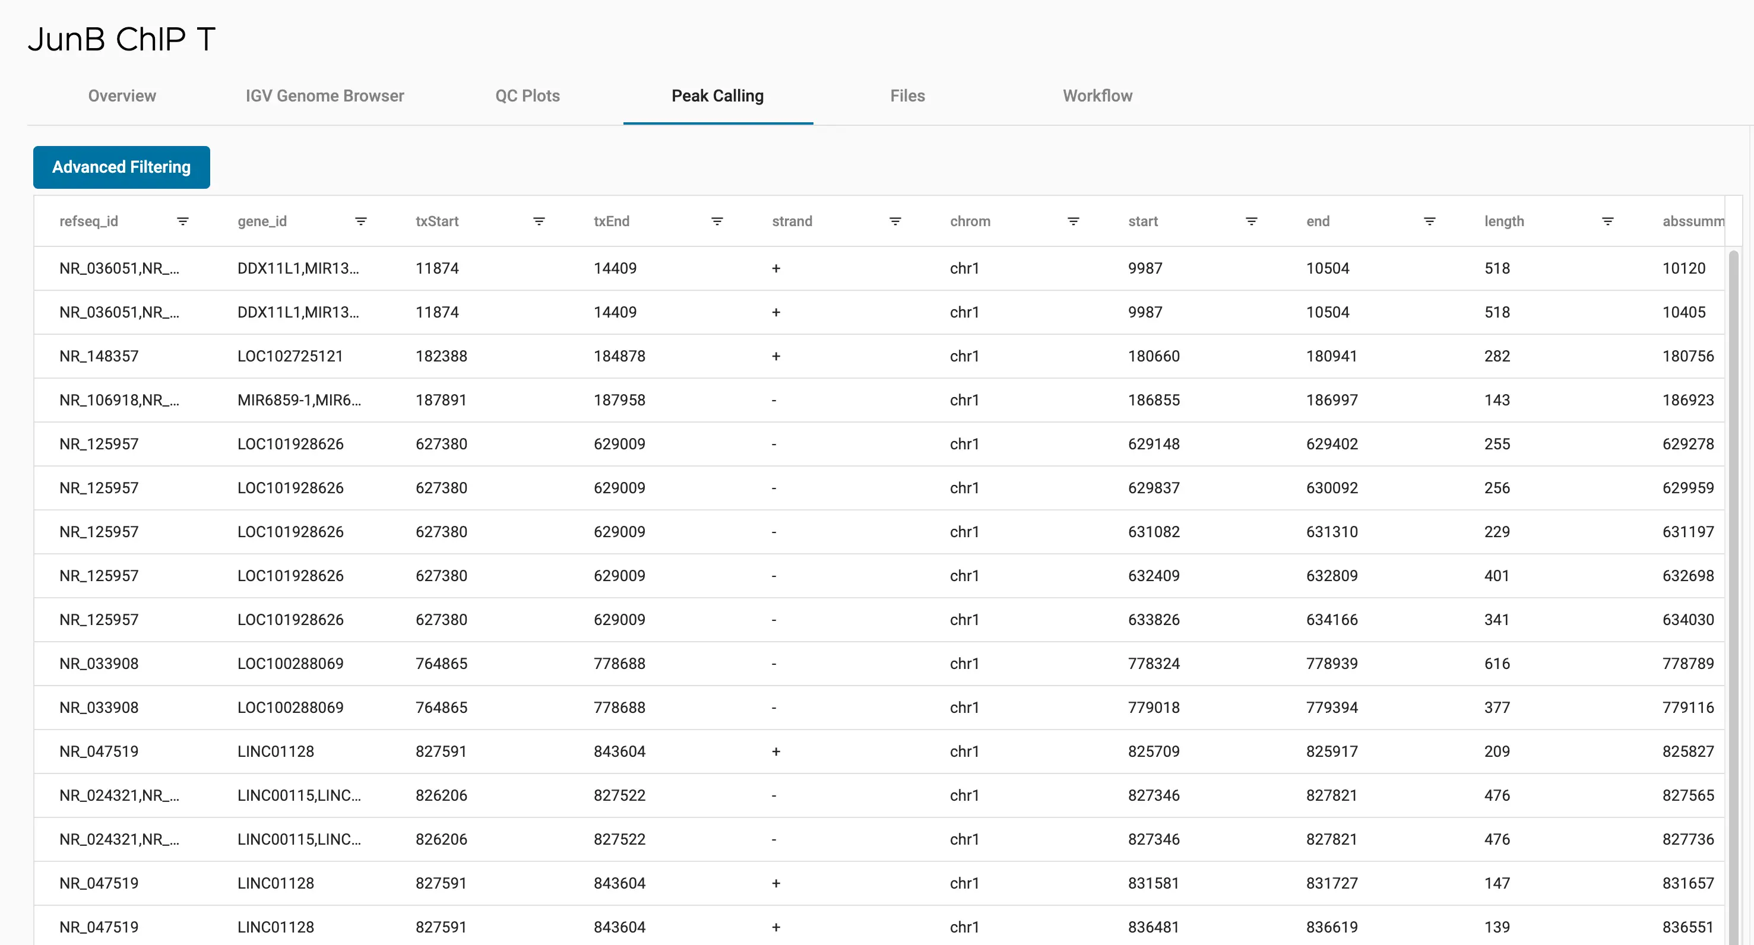Click the filter icon on gene_id column

(360, 222)
